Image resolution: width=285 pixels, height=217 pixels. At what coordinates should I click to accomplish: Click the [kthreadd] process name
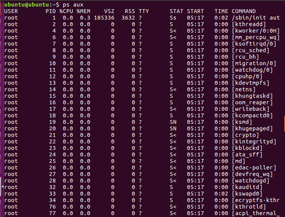[x=249, y=25]
